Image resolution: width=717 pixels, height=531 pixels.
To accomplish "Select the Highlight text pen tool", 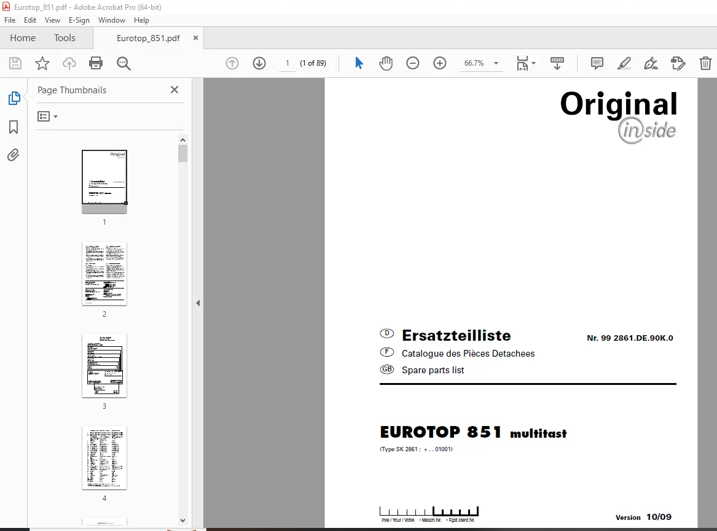I will [624, 63].
